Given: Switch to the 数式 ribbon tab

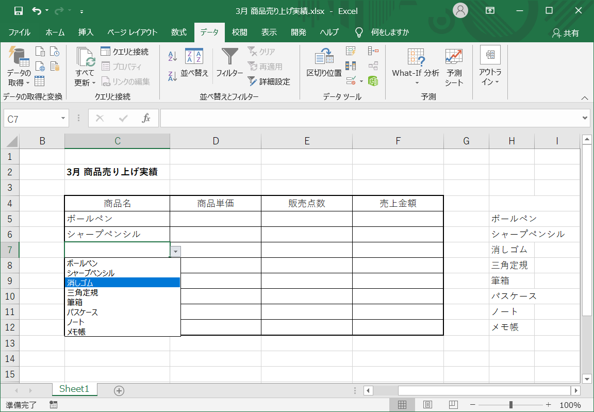Looking at the screenshot, I should 178,31.
